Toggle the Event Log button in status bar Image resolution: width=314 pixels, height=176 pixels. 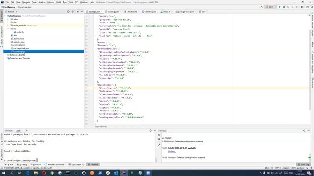(304, 164)
